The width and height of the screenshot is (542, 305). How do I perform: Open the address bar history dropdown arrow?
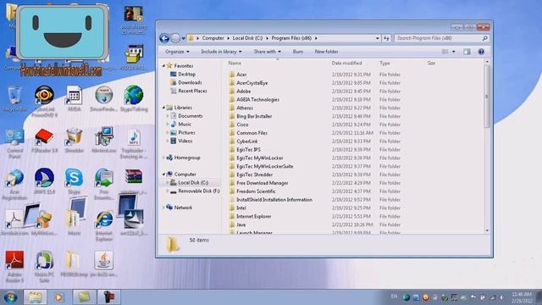click(378, 38)
